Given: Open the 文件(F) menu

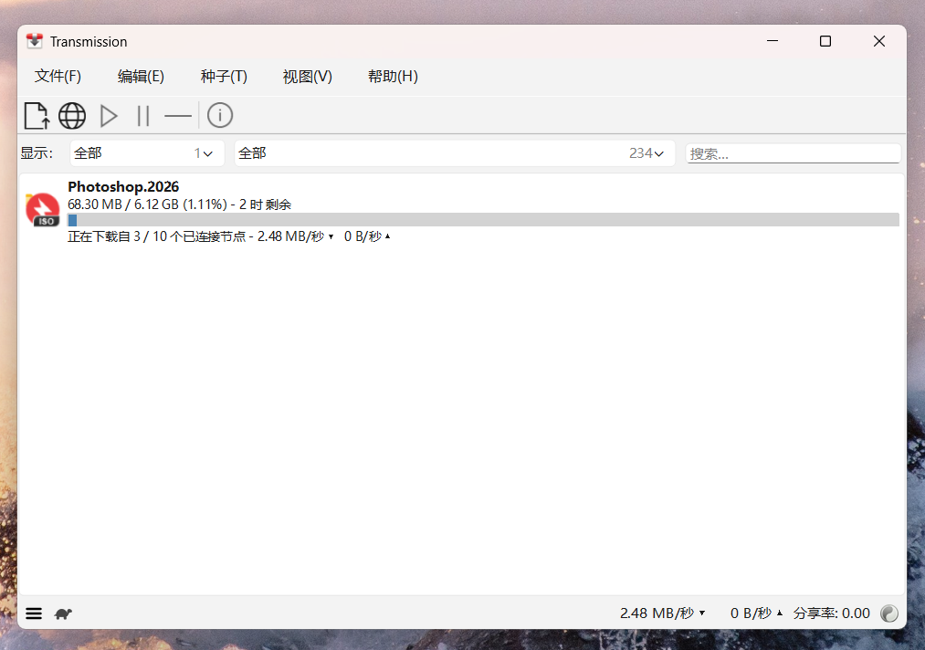Looking at the screenshot, I should pyautogui.click(x=58, y=77).
